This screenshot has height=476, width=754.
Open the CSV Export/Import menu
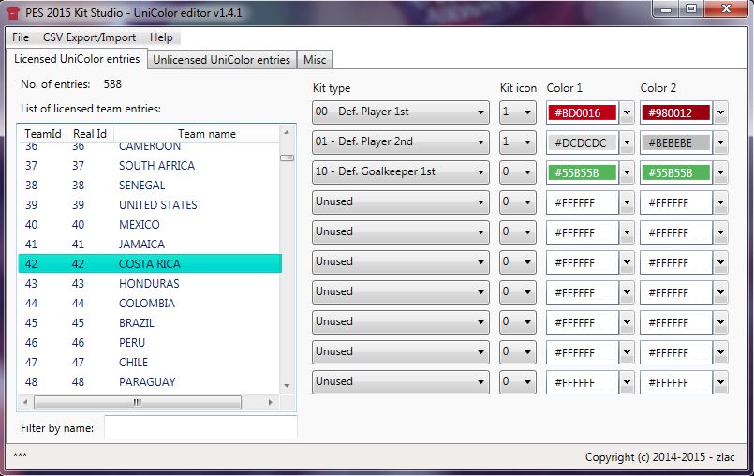(x=89, y=37)
